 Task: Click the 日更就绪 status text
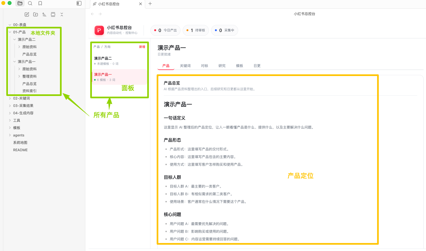(x=164, y=54)
